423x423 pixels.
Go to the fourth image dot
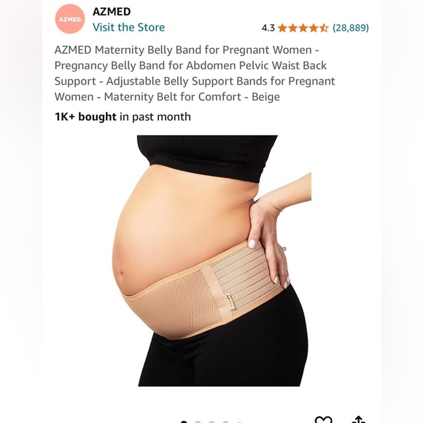click(225, 422)
